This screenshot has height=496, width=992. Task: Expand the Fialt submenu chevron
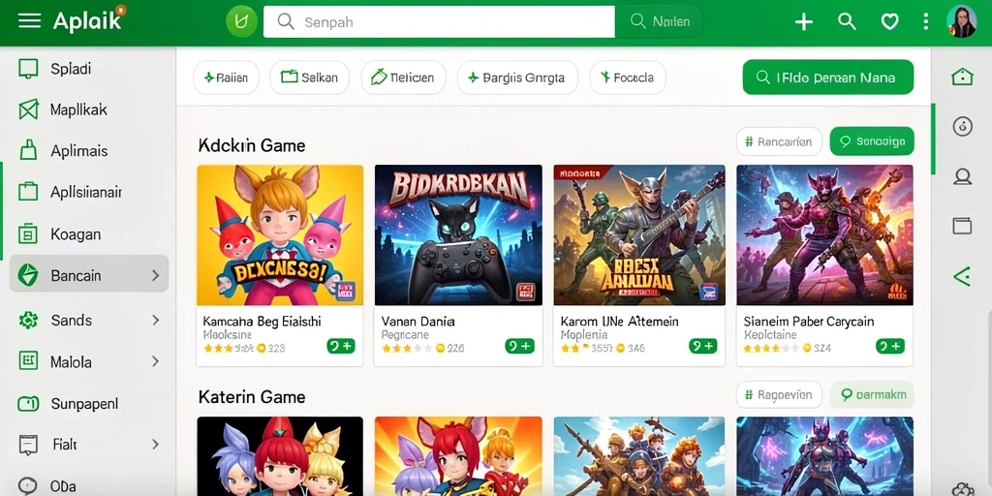click(155, 445)
